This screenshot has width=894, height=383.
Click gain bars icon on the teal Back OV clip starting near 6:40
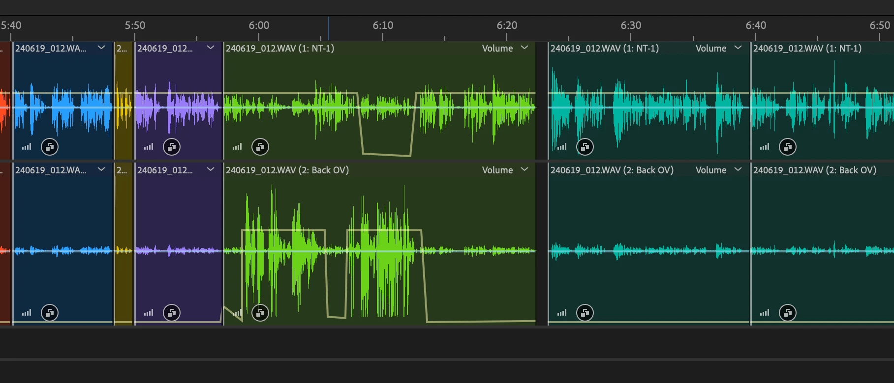(x=765, y=312)
